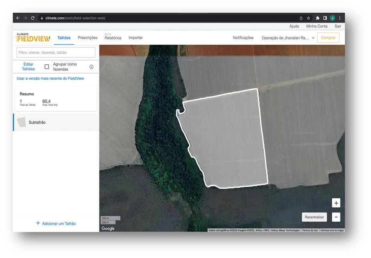This screenshot has width=371, height=258.
Task: Click Adicionar um Talhão
Action: pyautogui.click(x=56, y=223)
